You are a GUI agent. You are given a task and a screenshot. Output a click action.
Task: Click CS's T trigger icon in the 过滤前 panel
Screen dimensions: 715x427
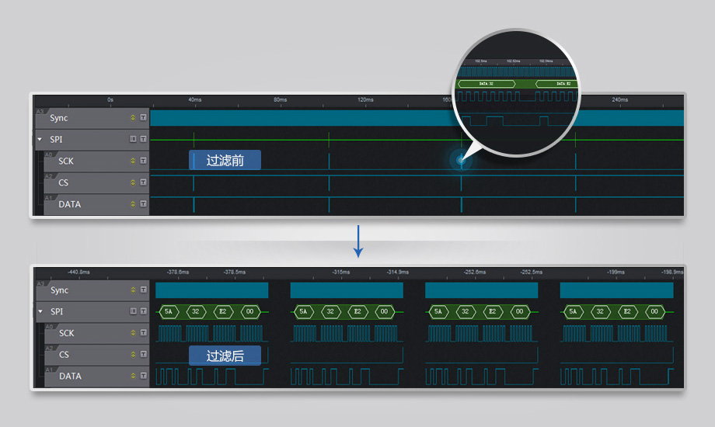[143, 182]
